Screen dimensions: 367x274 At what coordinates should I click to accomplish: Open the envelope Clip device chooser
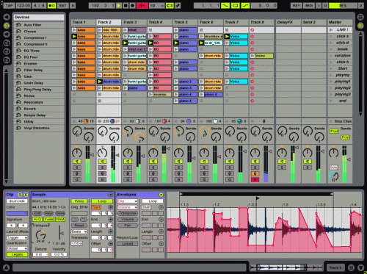pyautogui.click(x=128, y=201)
